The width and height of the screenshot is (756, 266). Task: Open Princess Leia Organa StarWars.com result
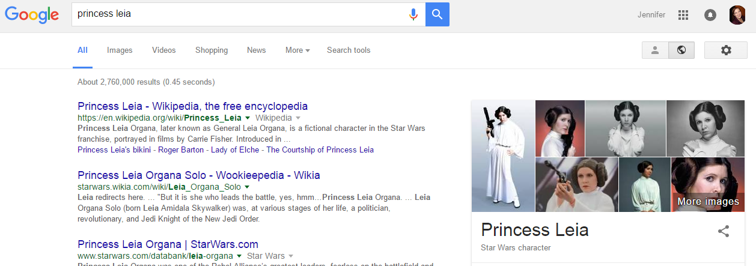(168, 244)
